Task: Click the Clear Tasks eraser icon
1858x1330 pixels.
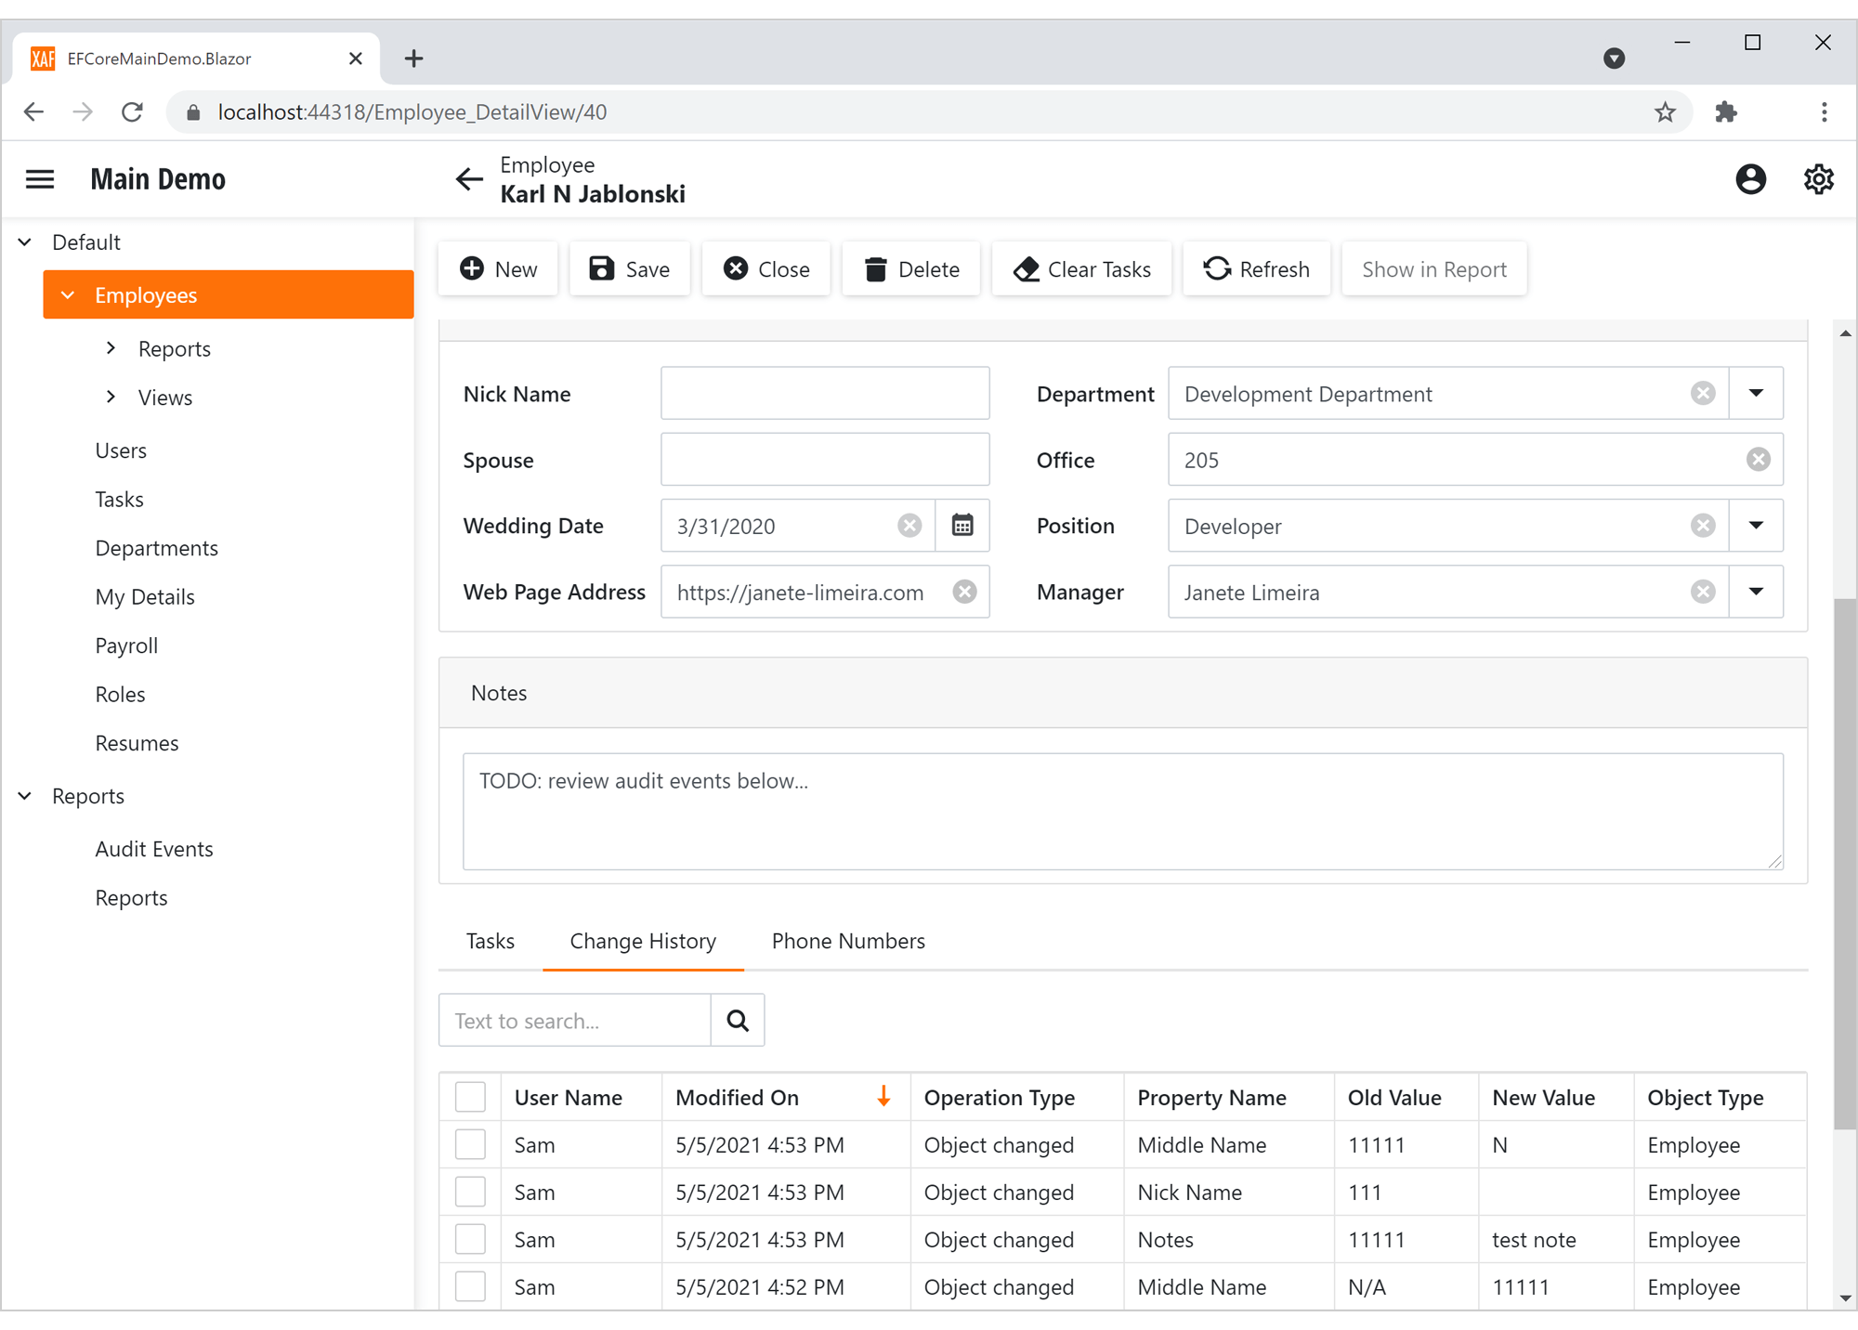Action: pos(1027,268)
